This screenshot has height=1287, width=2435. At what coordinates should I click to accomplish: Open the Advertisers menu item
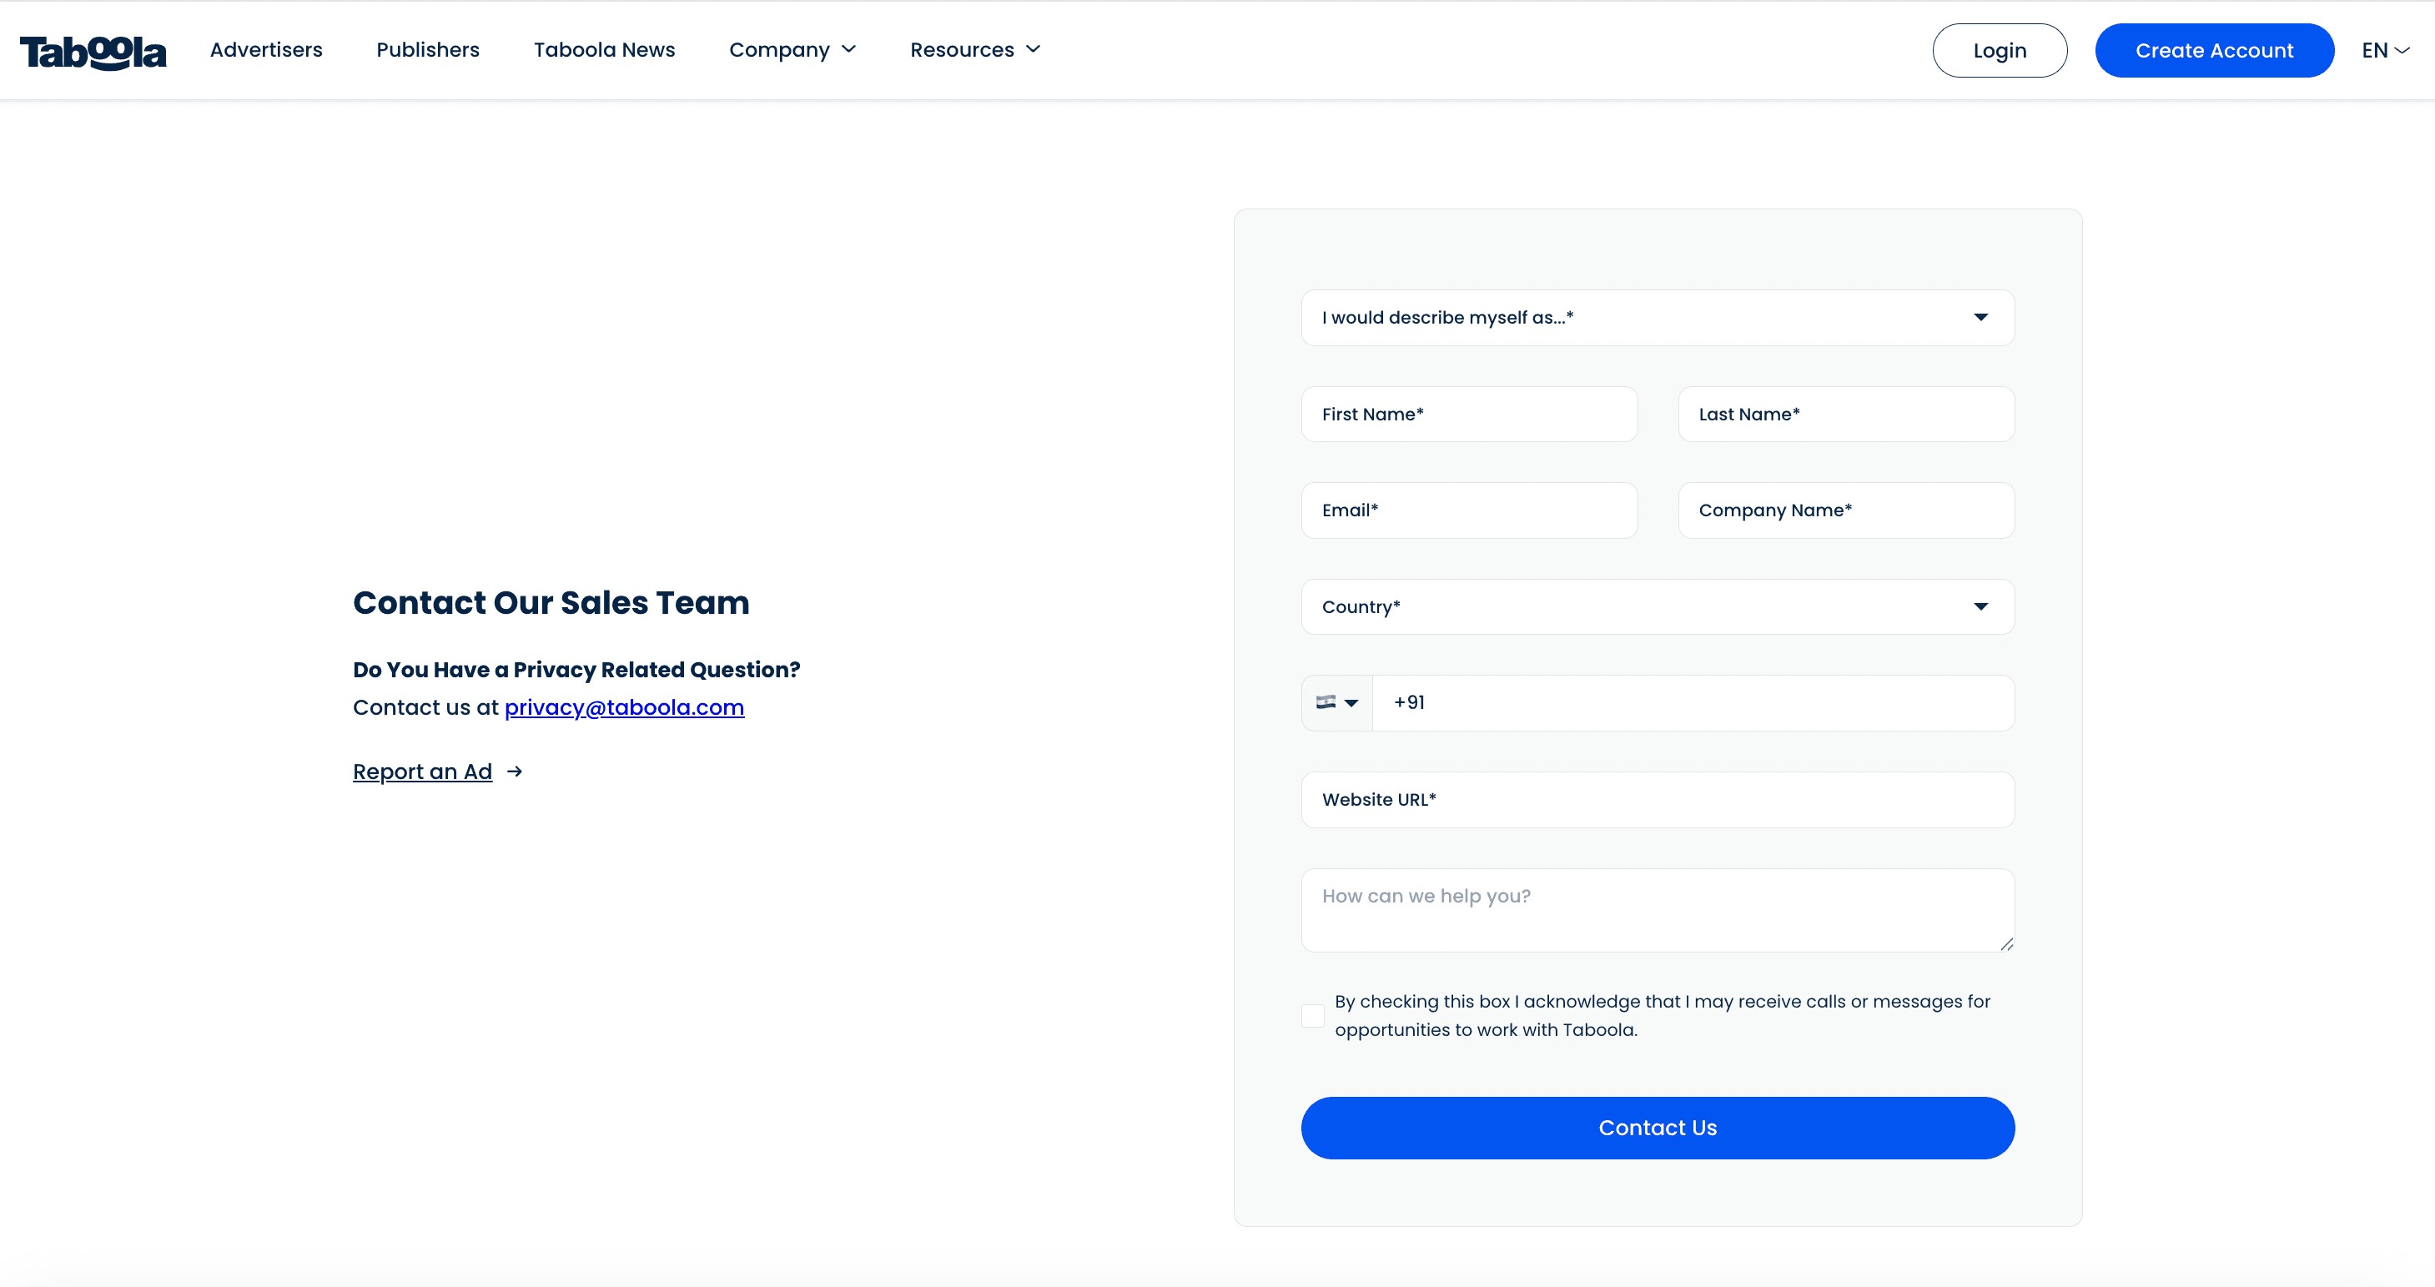[x=265, y=50]
